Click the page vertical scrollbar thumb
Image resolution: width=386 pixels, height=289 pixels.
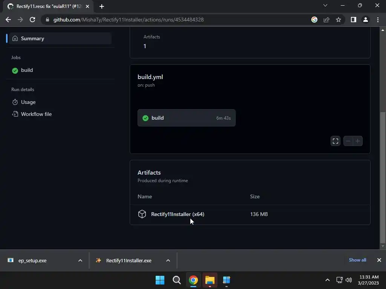pos(383,177)
